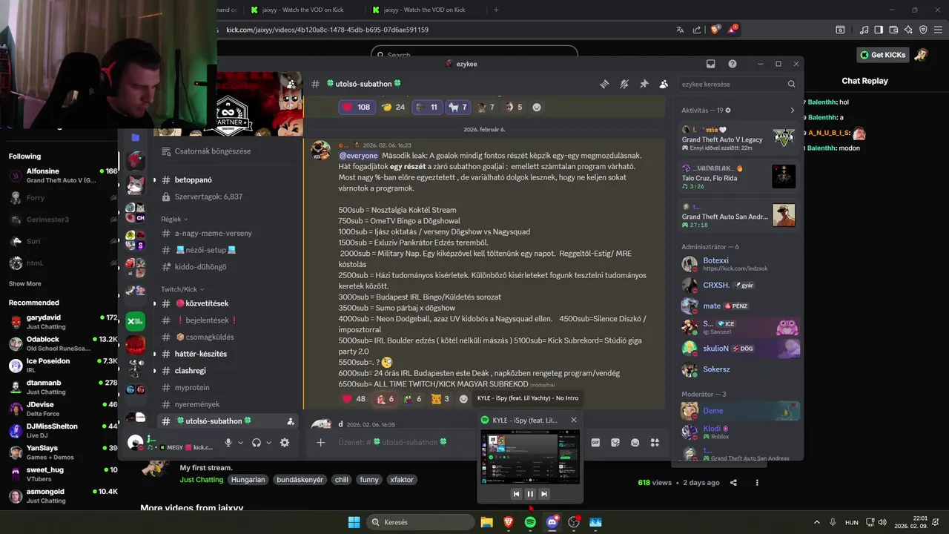Open microphone input options arrow

pos(241,443)
